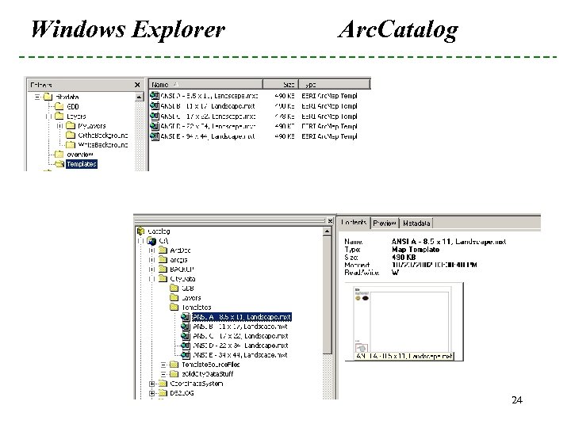This screenshot has width=571, height=428.
Task: Select the Catalog root icon in ArcCatalog
Action: [x=141, y=231]
